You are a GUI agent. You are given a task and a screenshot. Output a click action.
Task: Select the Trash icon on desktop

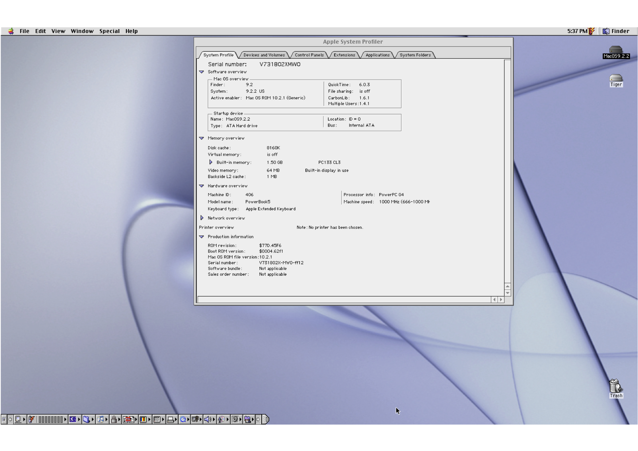616,388
